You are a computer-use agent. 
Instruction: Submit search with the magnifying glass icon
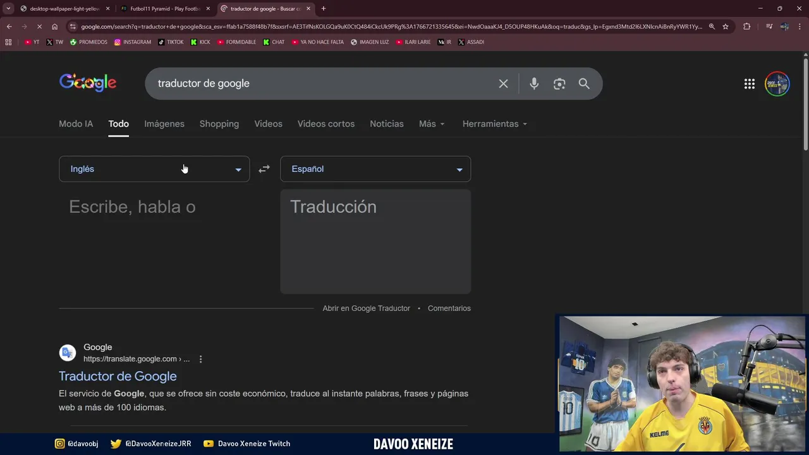click(584, 83)
